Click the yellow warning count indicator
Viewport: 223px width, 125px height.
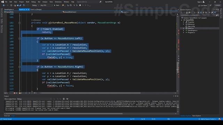pyautogui.click(x=20, y=93)
